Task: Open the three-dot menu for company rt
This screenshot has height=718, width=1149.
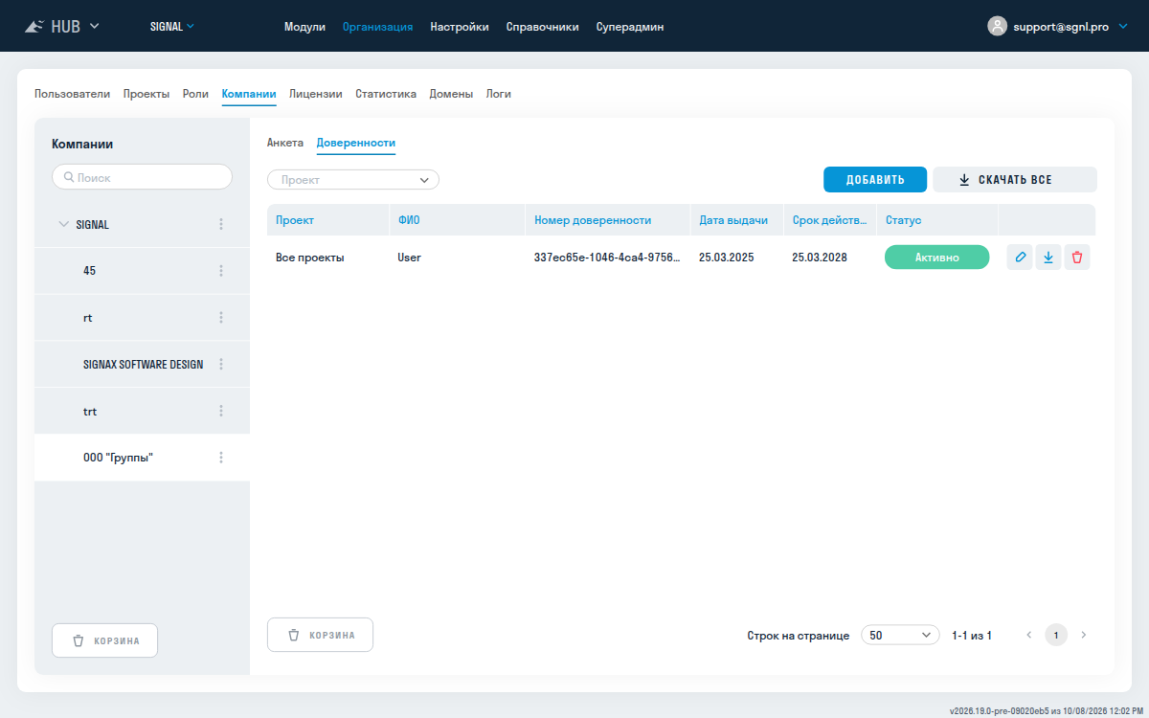Action: point(221,317)
